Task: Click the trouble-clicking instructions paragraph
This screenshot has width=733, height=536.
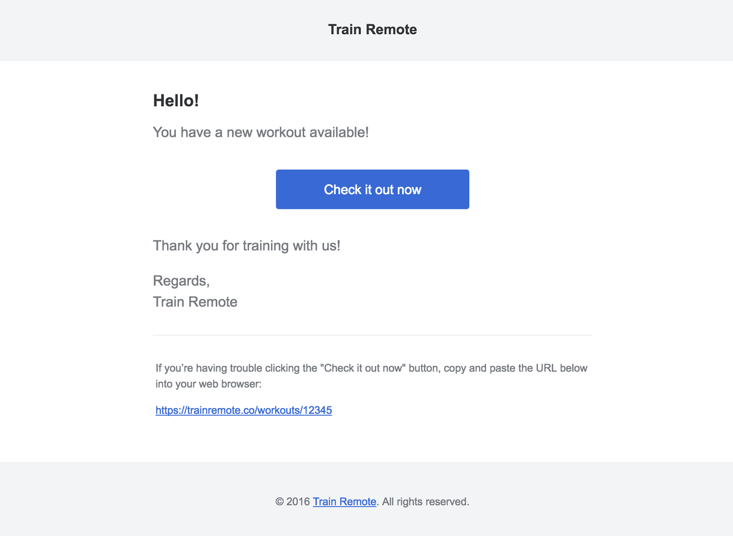Action: pos(371,375)
